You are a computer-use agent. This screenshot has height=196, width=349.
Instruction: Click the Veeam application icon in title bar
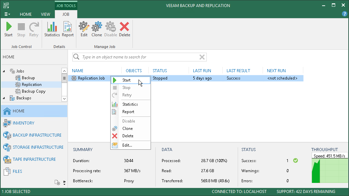6,5
